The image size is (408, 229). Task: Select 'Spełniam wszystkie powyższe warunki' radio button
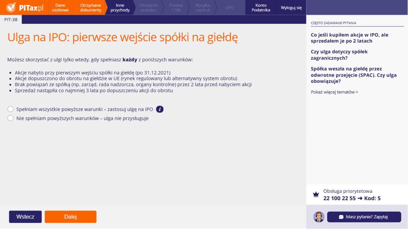(x=10, y=109)
